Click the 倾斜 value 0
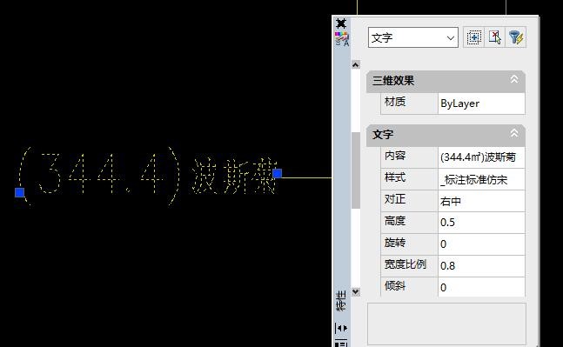563x347 pixels. click(481, 287)
